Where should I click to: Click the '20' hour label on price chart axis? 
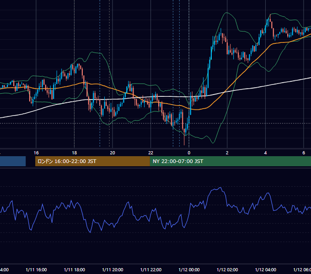coord(113,153)
